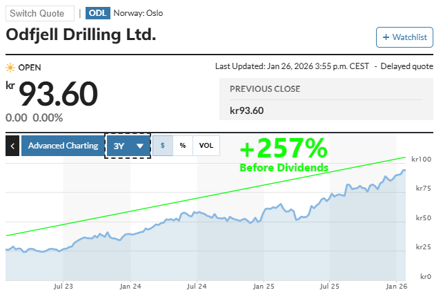The width and height of the screenshot is (443, 299).
Task: Click the PREVIOUS CLOSE label
Action: click(265, 89)
